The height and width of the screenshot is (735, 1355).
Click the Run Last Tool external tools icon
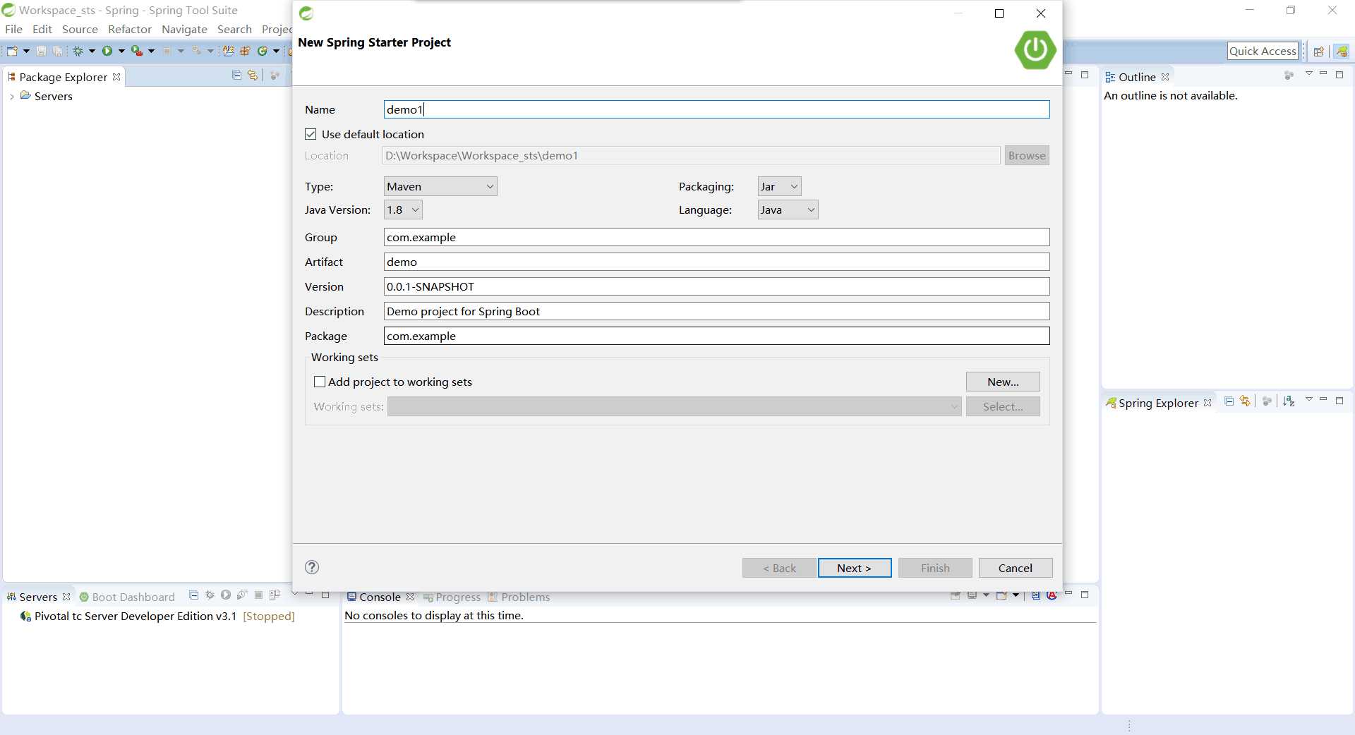point(137,51)
